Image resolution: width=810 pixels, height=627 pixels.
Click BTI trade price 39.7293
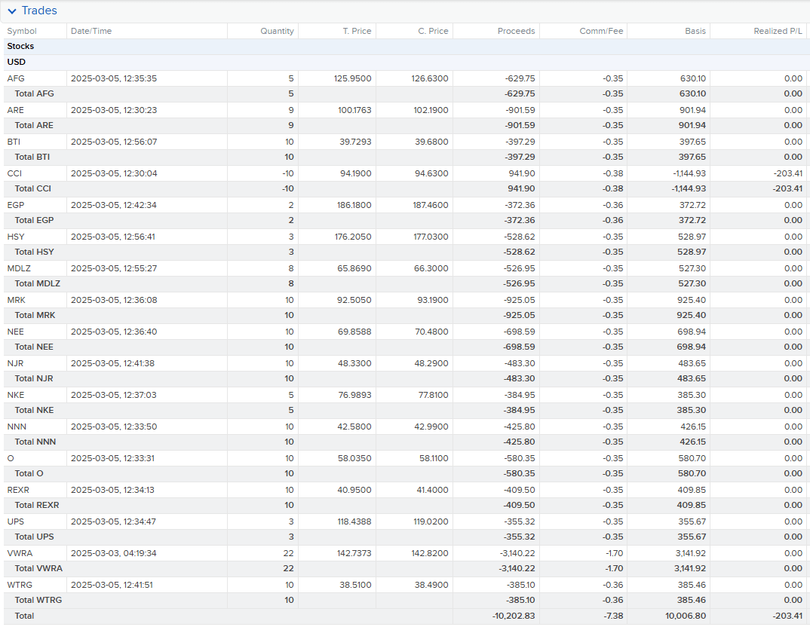tap(355, 142)
